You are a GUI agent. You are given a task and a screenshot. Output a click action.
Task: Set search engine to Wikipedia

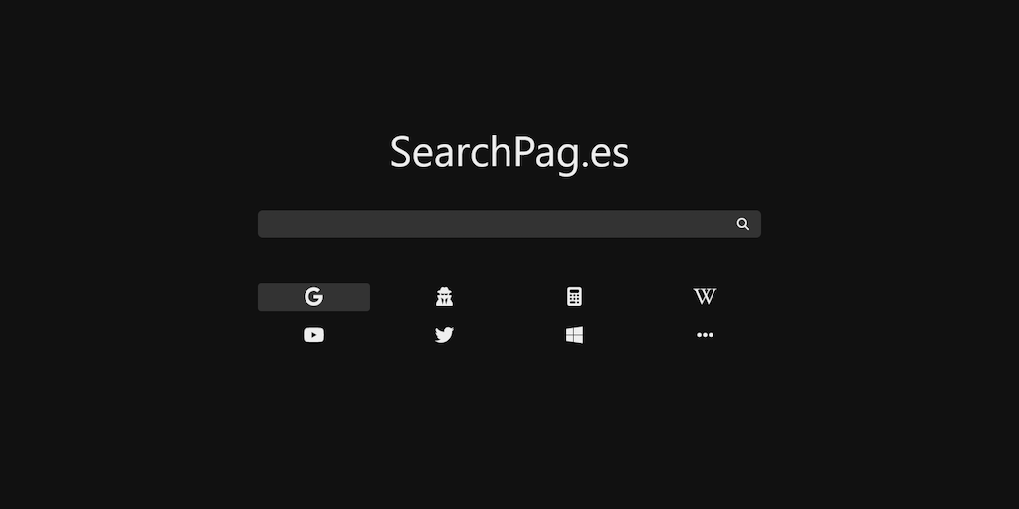pos(706,297)
